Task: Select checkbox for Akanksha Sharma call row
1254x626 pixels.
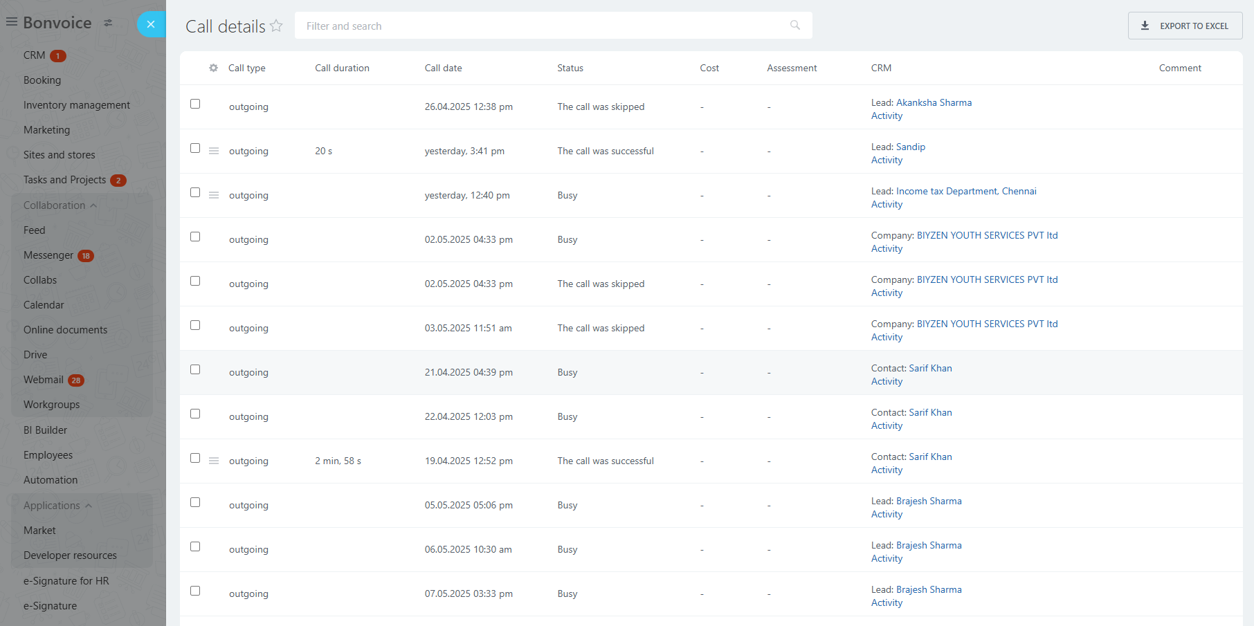Action: pos(195,104)
